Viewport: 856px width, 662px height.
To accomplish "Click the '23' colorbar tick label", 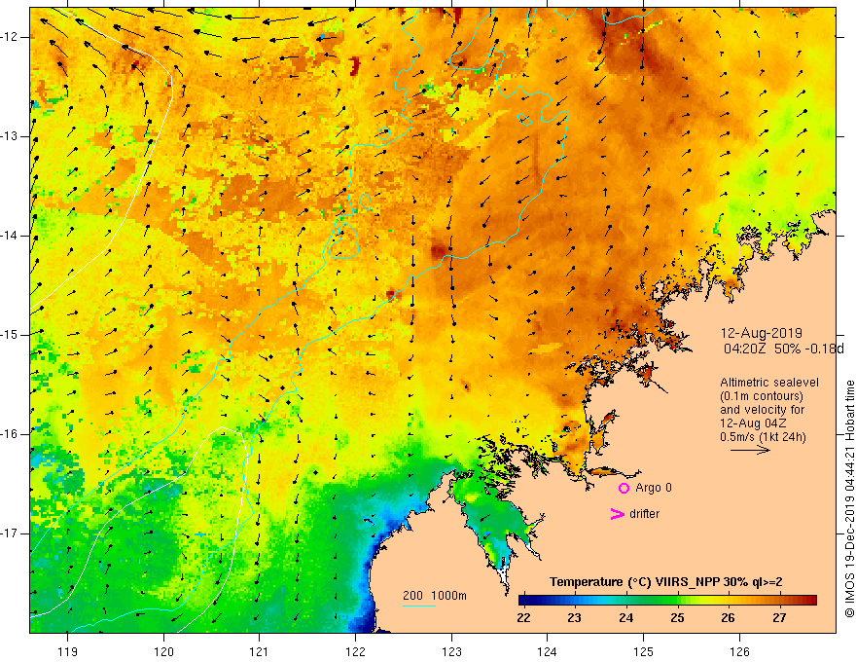I will 574,618.
